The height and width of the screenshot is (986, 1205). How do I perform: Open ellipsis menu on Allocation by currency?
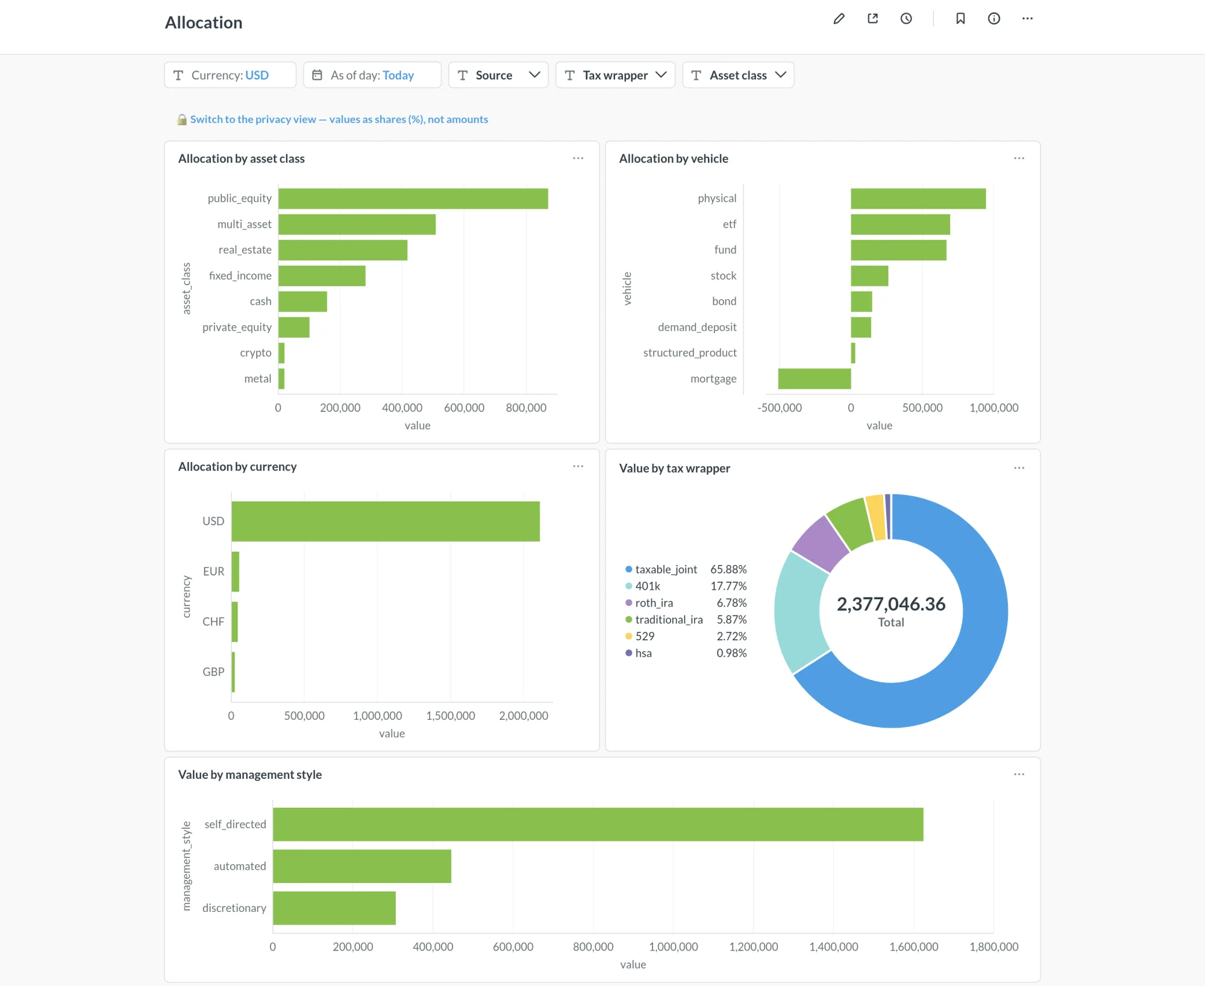578,466
